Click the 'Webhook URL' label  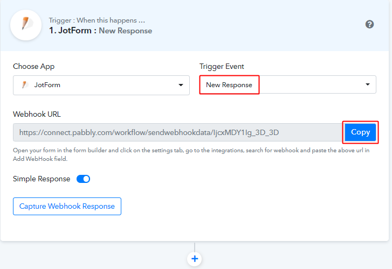pyautogui.click(x=37, y=114)
